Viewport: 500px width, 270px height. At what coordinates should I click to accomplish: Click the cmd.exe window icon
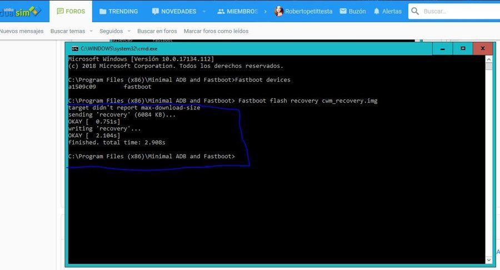click(x=75, y=48)
